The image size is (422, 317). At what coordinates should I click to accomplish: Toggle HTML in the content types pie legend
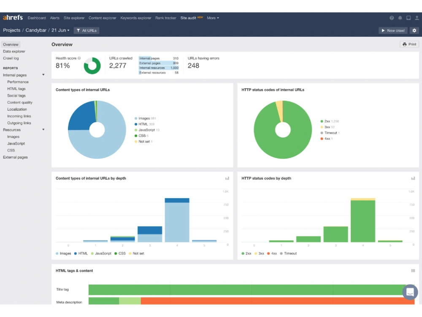click(x=144, y=124)
